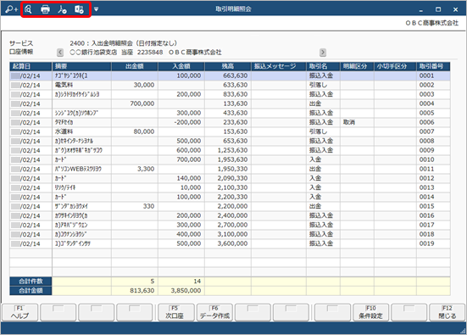Click the 600,000 deposit amount cell
This screenshot has height=335, width=467.
click(x=181, y=150)
